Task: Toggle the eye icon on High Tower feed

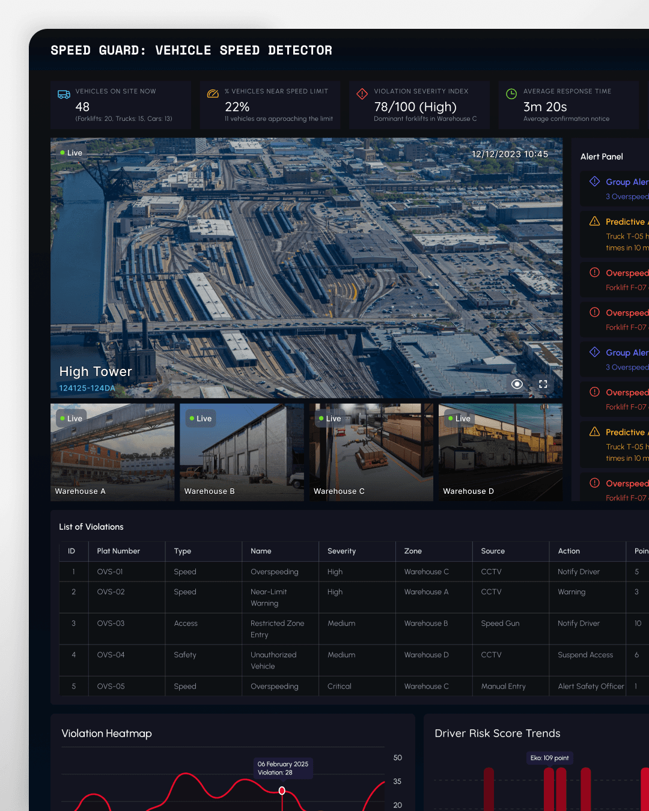Action: (517, 384)
